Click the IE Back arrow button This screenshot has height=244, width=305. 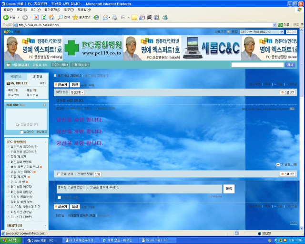[x=6, y=18]
